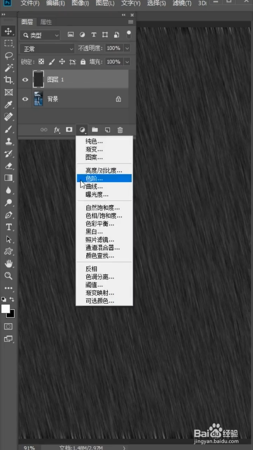This screenshot has width=253, height=450.
Task: Select the Crop tool
Action: [8, 80]
